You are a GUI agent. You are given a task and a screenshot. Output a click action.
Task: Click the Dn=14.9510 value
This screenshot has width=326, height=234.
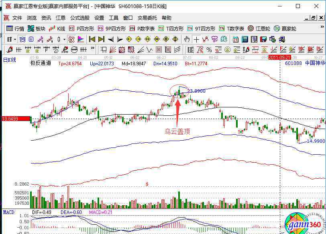[165, 64]
